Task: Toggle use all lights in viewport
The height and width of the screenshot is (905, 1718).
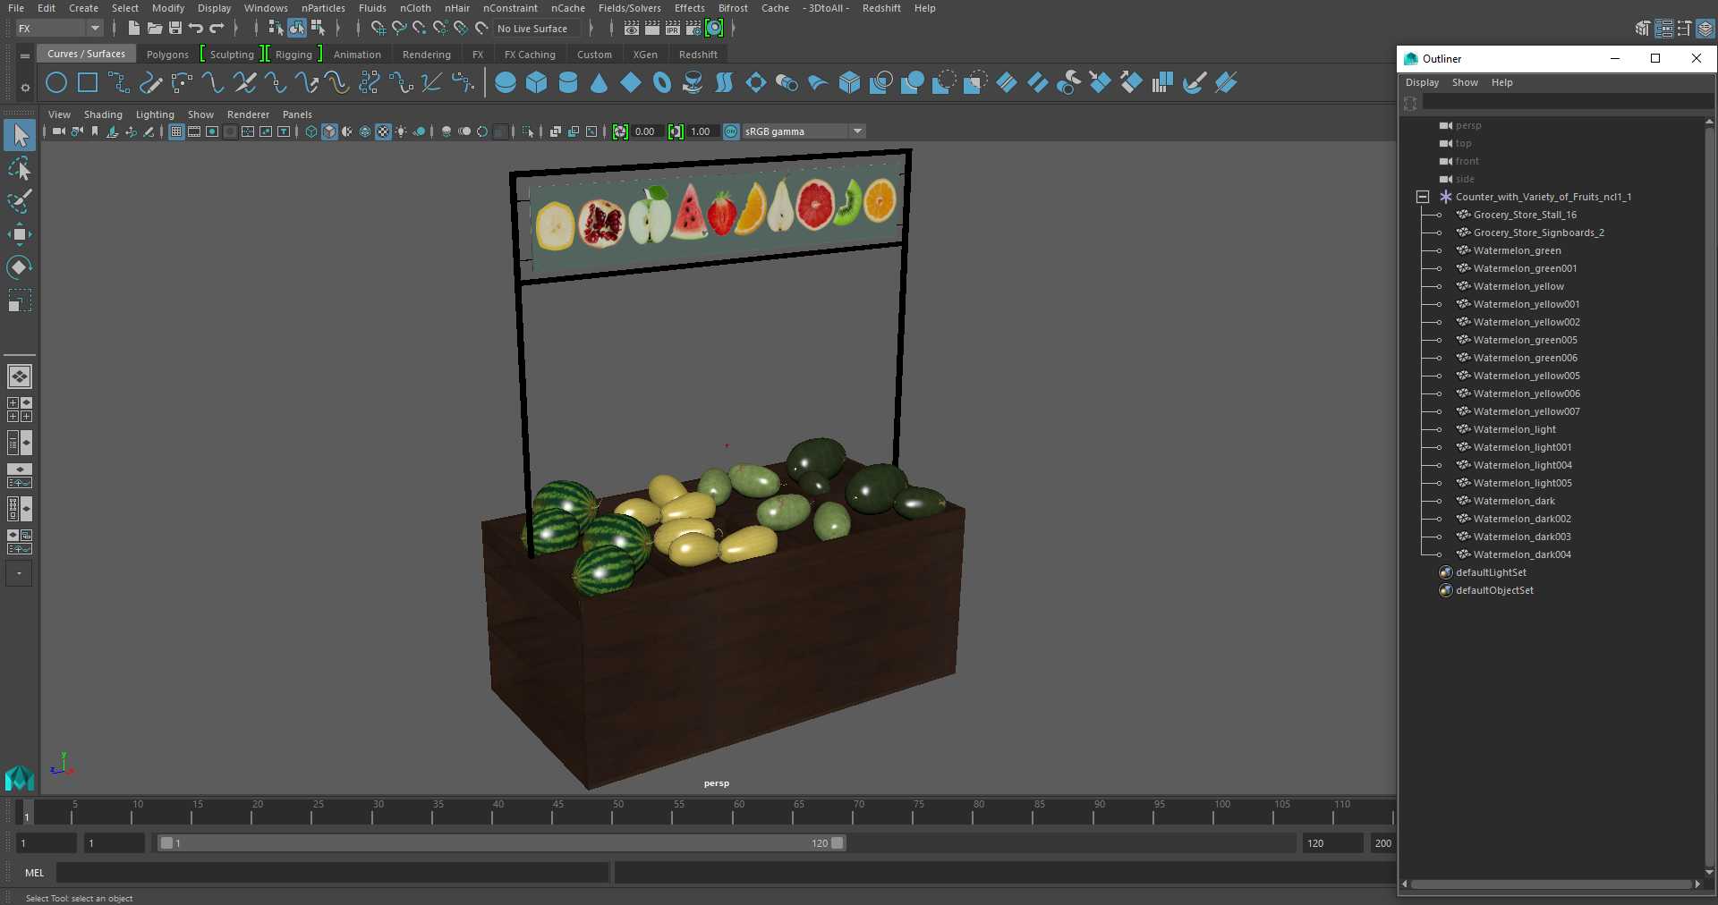Action: [x=401, y=131]
